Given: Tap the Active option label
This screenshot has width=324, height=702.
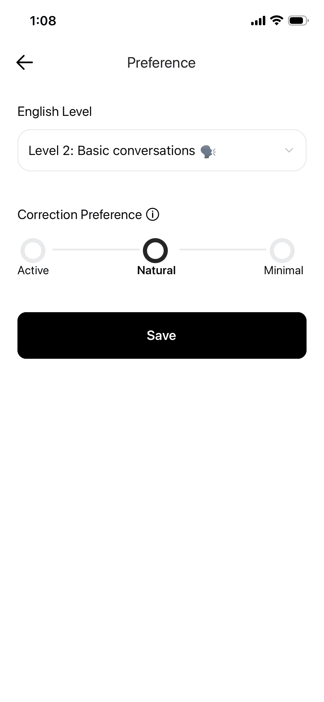Looking at the screenshot, I should pos(33,270).
